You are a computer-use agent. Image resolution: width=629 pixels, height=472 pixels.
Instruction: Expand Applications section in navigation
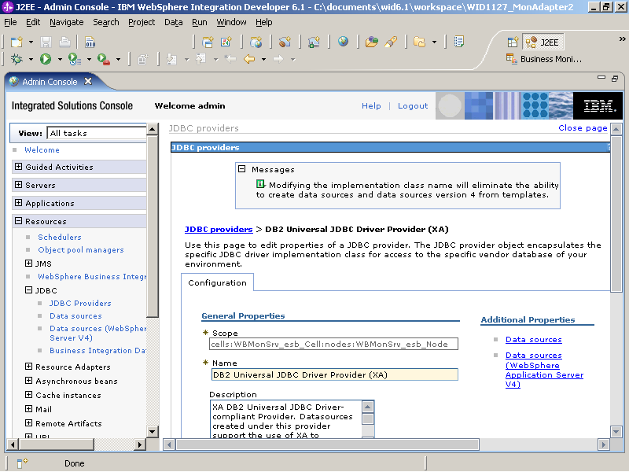[x=18, y=203]
